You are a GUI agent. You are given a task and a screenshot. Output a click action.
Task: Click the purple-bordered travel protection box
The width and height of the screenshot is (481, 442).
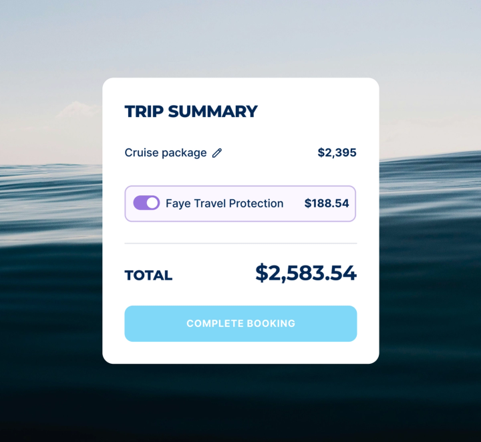coord(240,203)
